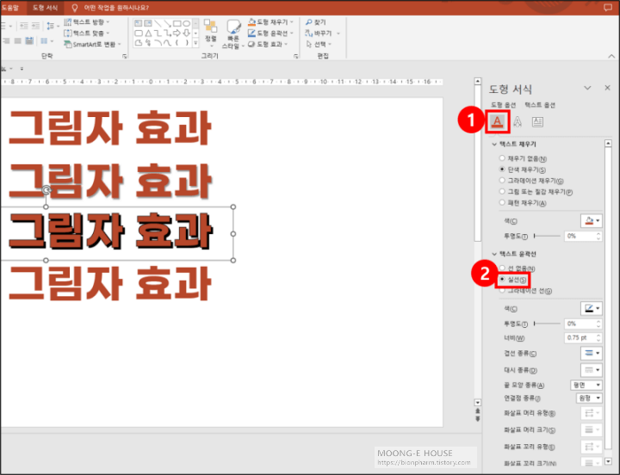Expand the shapes gallery more arrow
The width and height of the screenshot is (620, 475).
point(195,43)
